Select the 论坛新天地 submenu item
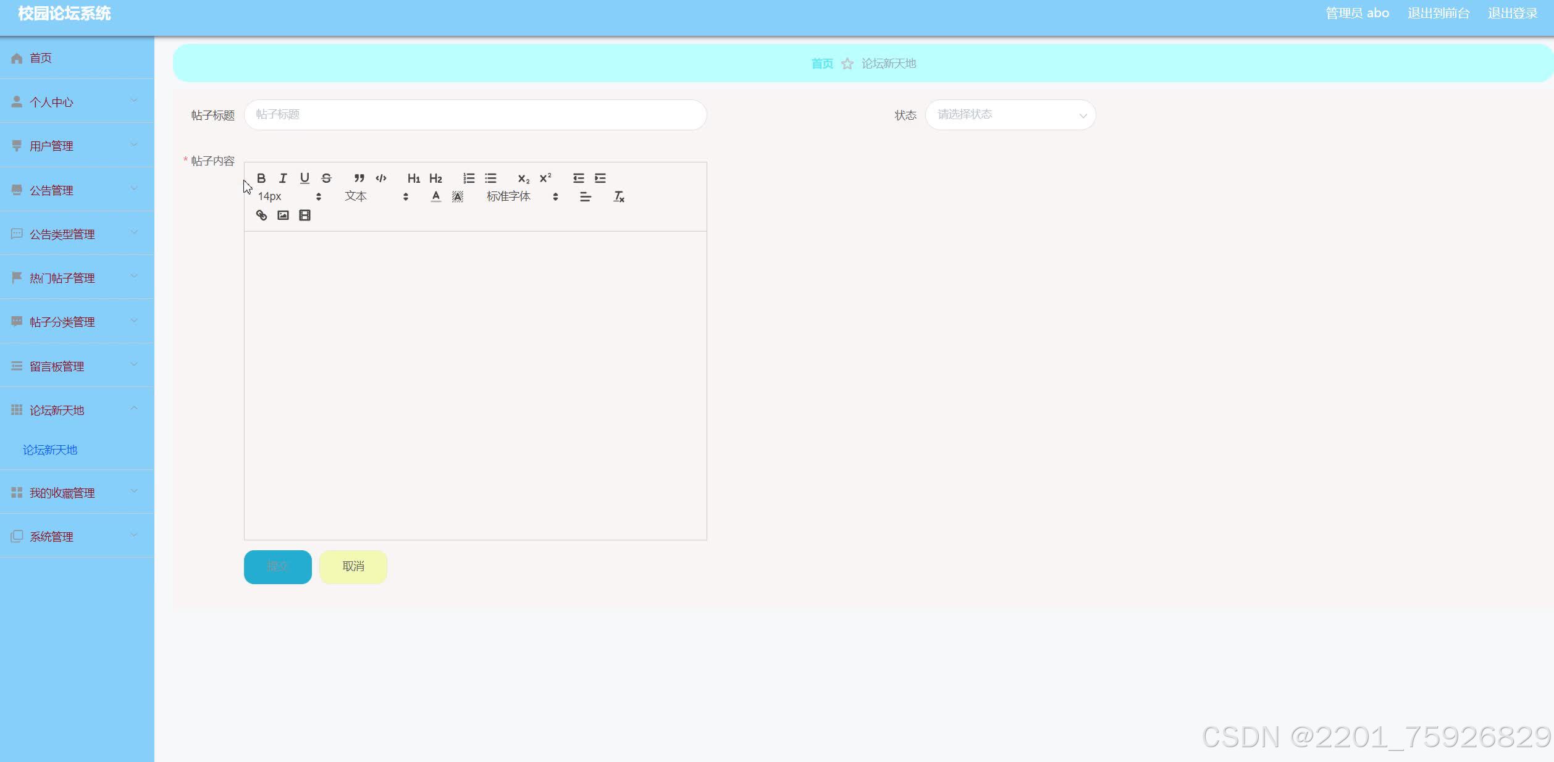 pos(50,450)
